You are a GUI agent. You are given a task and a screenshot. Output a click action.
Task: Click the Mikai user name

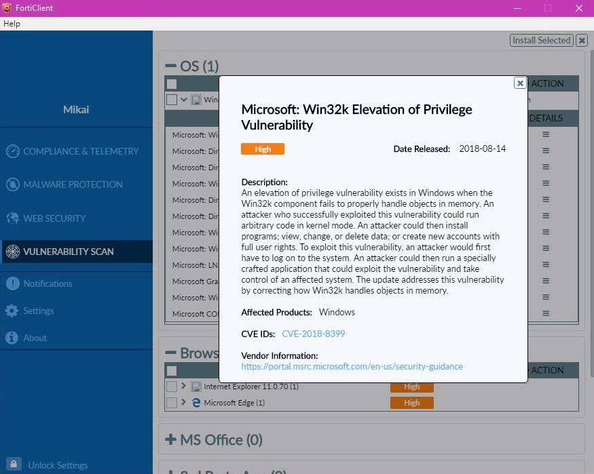76,110
